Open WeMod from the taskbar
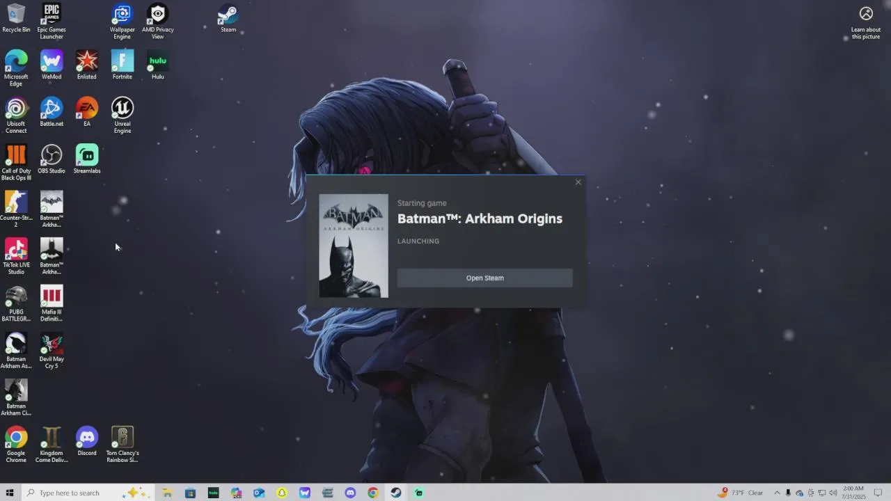This screenshot has width=891, height=501. pos(305,493)
